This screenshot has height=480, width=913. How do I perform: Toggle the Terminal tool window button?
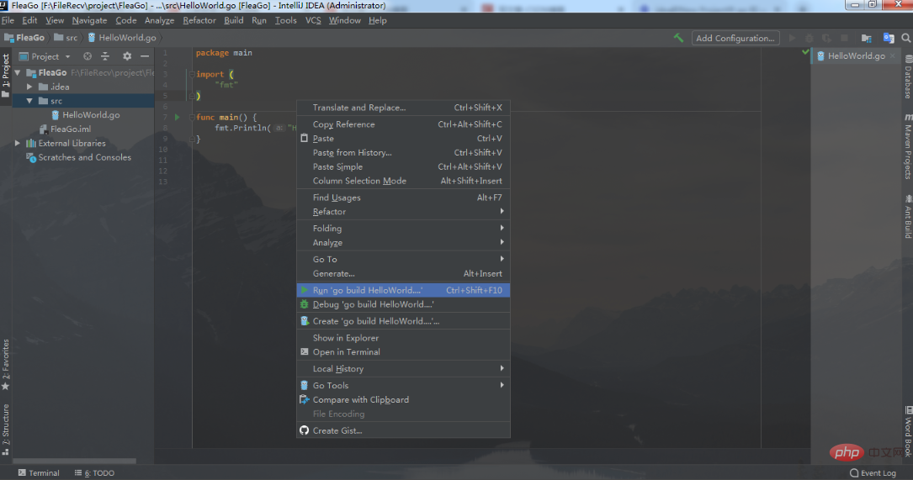click(39, 473)
